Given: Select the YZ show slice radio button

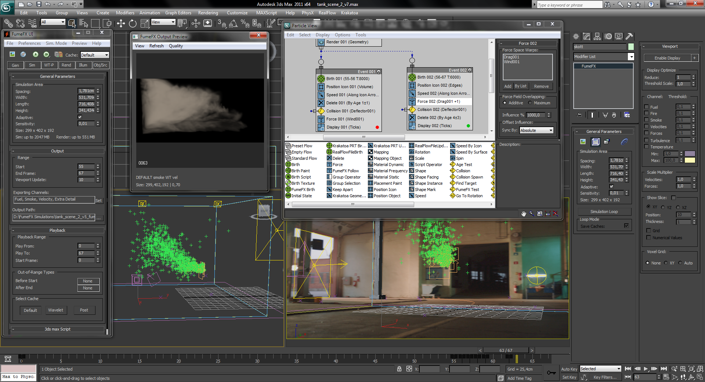Looking at the screenshot, I should (x=663, y=207).
